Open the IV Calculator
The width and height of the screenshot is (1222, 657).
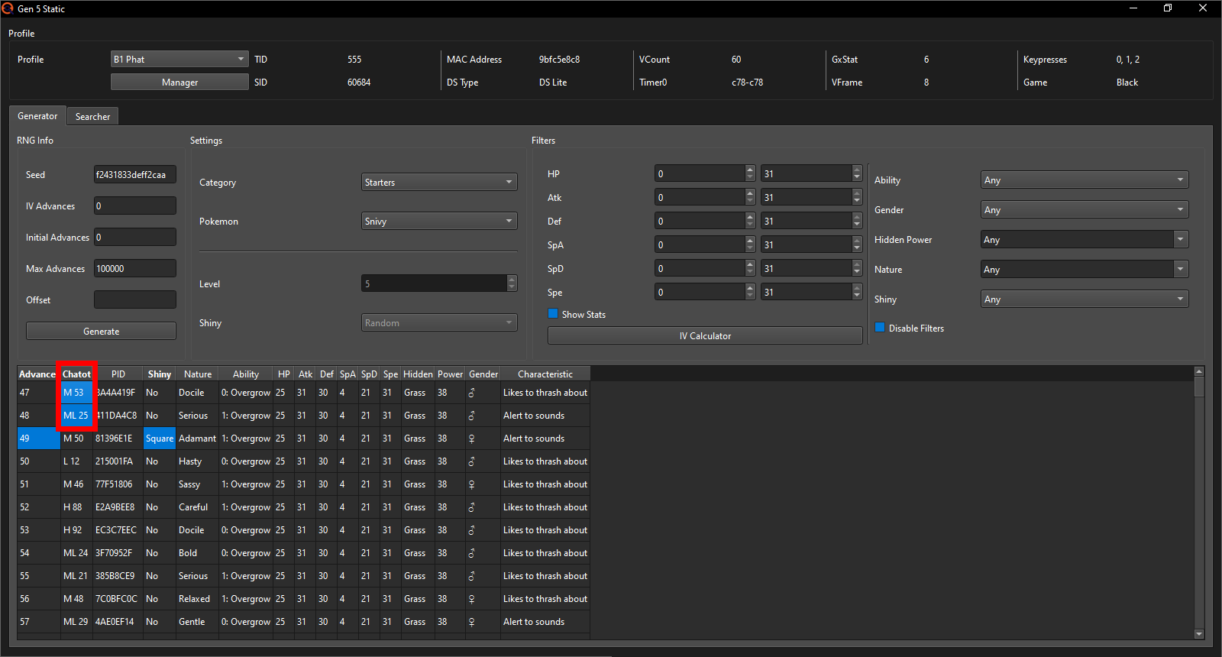point(704,336)
